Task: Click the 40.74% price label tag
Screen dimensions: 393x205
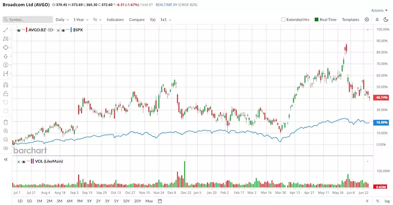Action: 382,98
